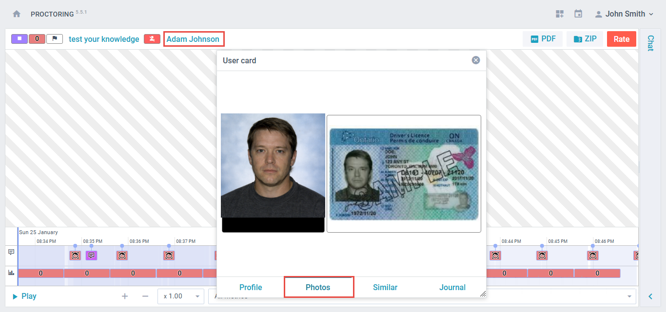Close the User card dialog
Viewport: 666px width, 312px height.
pos(476,60)
